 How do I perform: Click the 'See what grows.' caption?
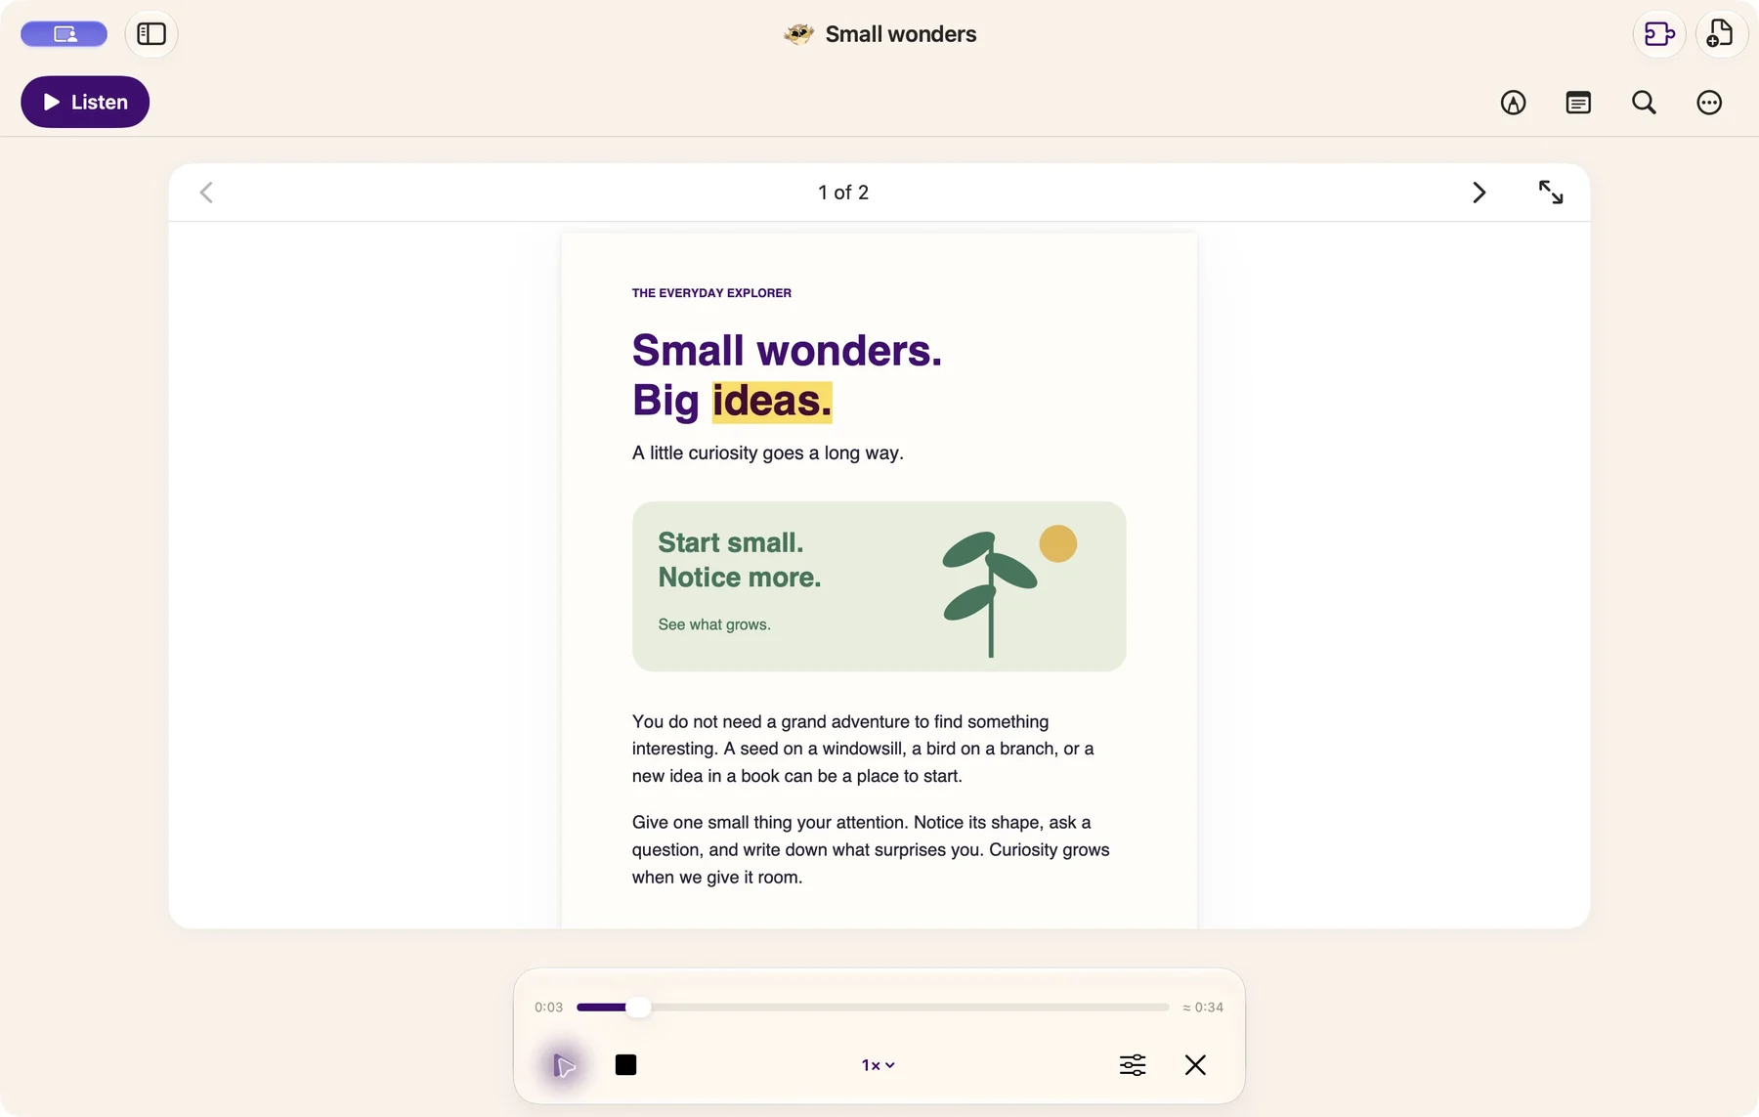(714, 624)
